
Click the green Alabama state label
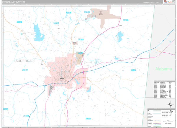[x=163, y=69]
